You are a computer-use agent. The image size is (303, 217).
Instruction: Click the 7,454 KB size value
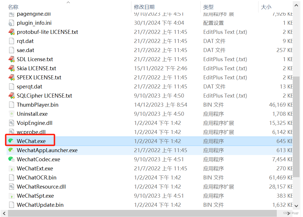click(x=282, y=159)
